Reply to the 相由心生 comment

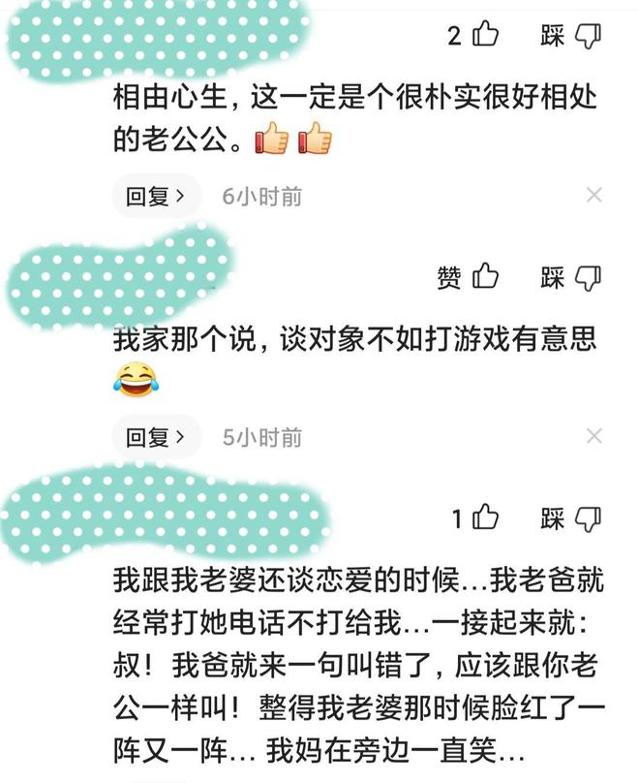tap(157, 196)
